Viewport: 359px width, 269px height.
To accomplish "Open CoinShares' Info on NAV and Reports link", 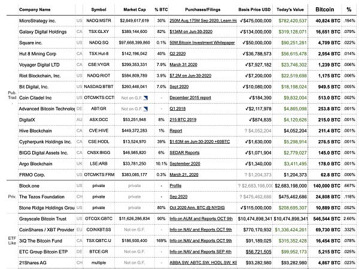I will tap(200, 230).
